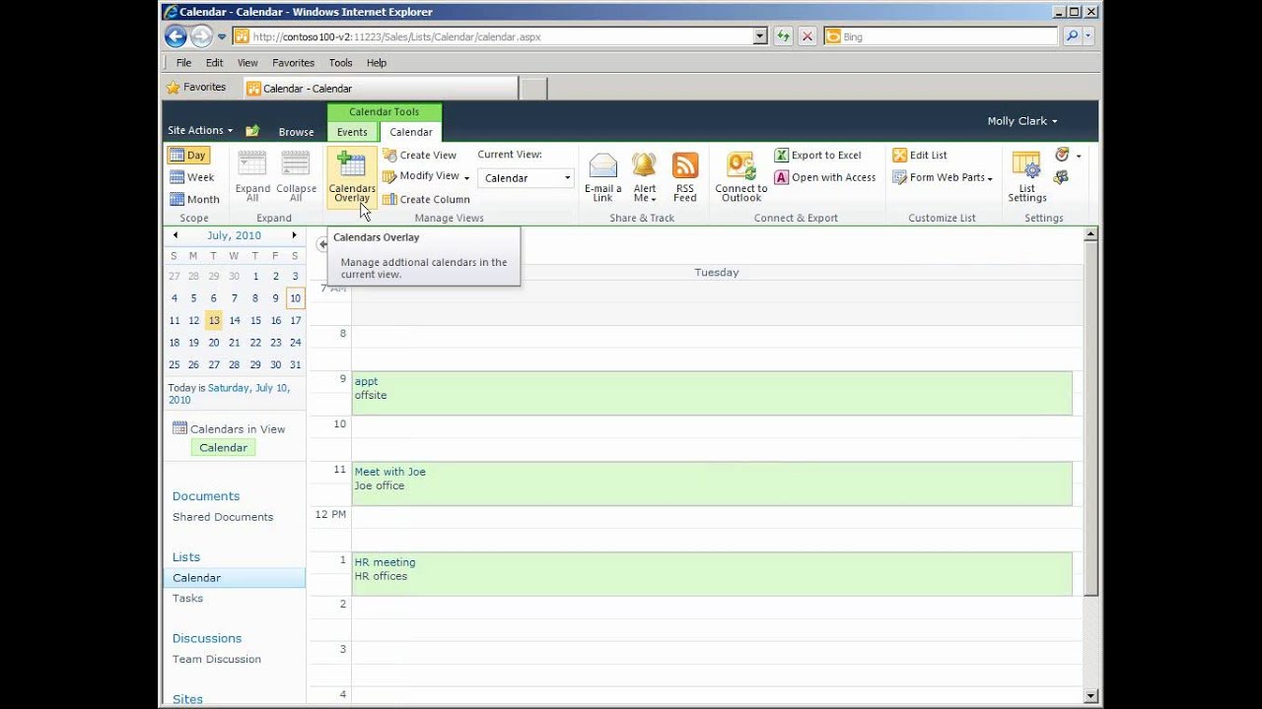Switch to the Calendar ribbon tab

coord(411,132)
